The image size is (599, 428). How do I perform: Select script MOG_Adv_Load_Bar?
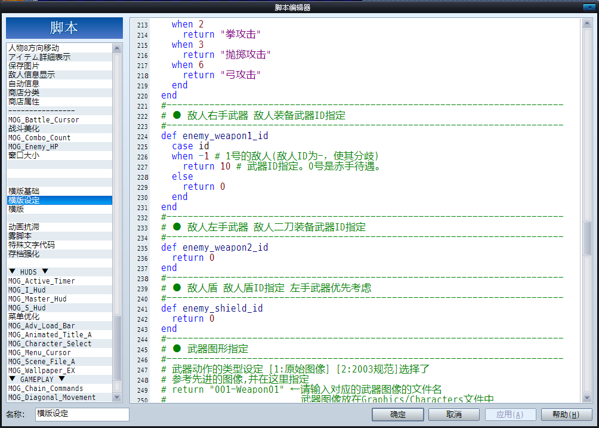coord(60,325)
